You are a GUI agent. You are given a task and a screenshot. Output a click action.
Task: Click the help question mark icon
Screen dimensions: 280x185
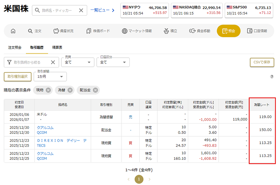(272, 77)
